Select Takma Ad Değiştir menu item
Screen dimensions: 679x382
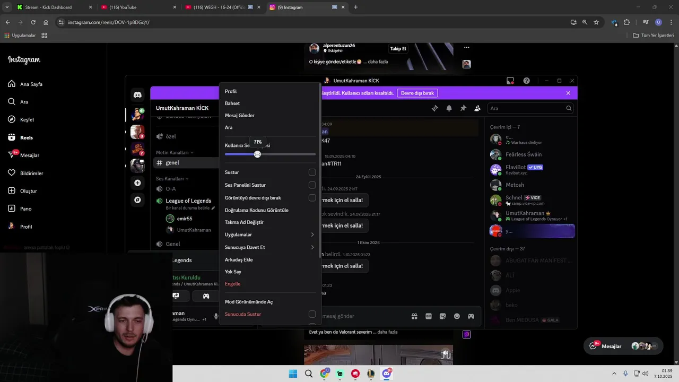(x=270, y=222)
